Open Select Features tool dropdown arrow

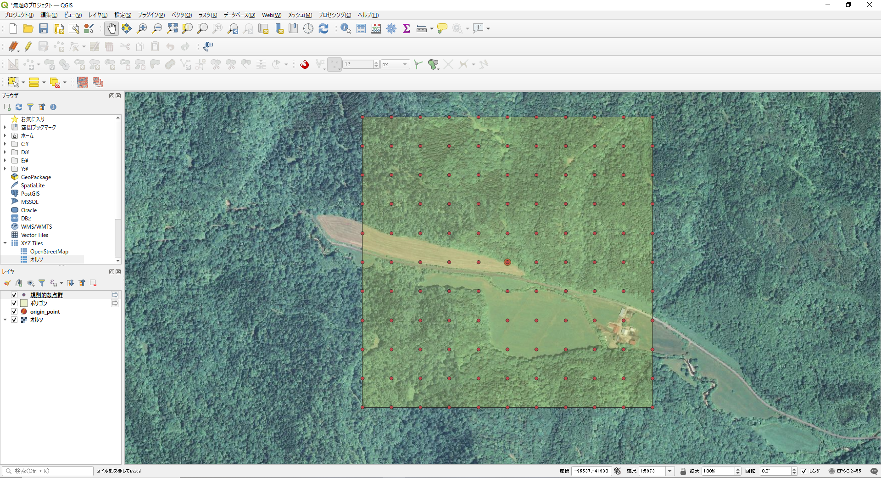tap(23, 82)
